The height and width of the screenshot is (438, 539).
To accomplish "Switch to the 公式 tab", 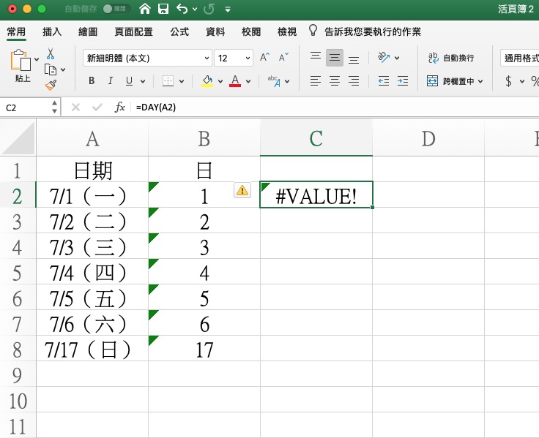I will [179, 32].
